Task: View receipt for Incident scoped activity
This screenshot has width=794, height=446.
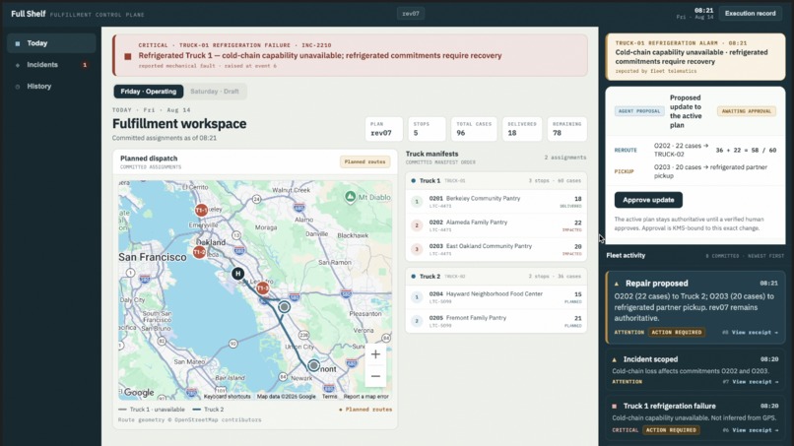Action: click(x=755, y=382)
